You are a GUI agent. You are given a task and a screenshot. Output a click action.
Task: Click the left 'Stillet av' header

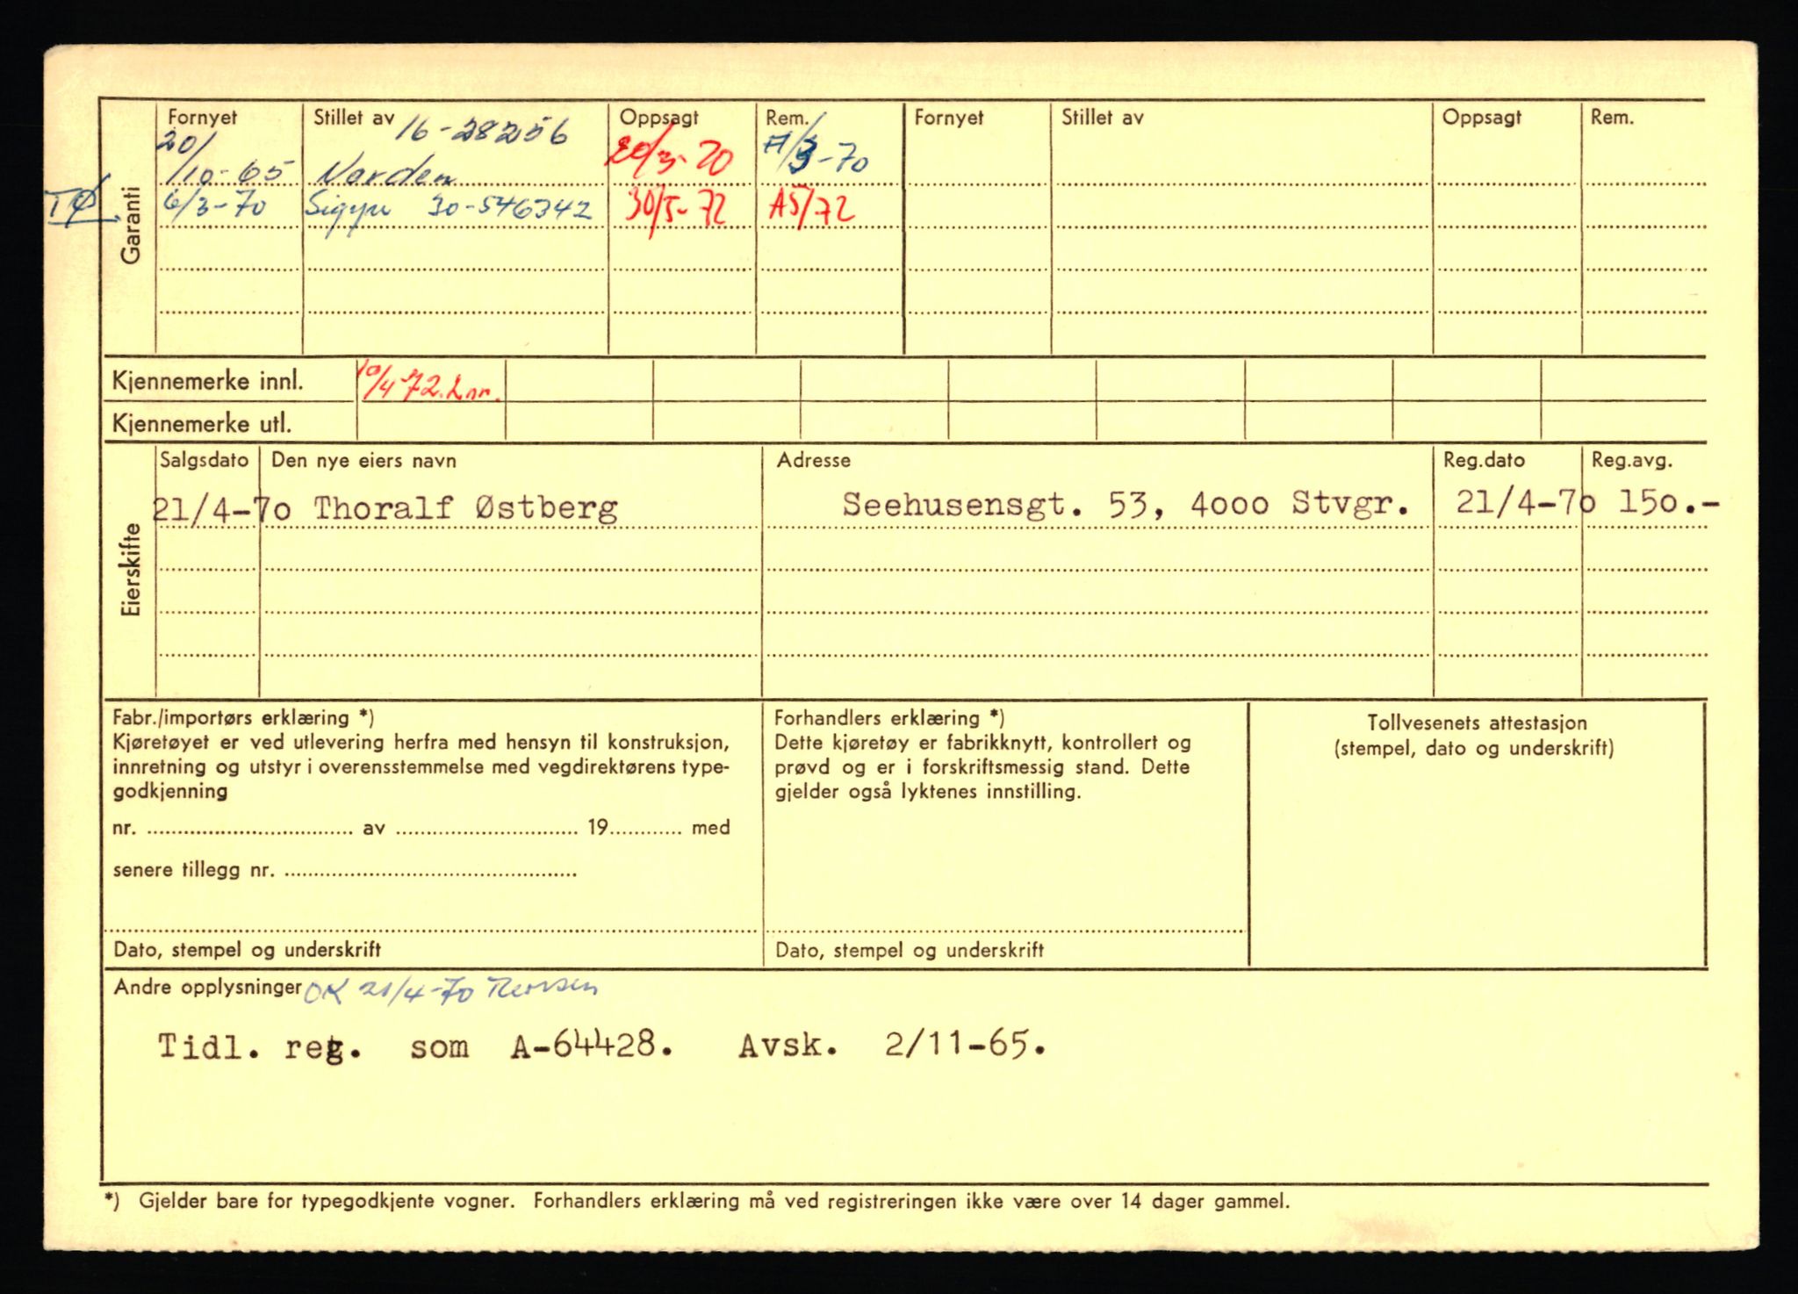coord(354,117)
